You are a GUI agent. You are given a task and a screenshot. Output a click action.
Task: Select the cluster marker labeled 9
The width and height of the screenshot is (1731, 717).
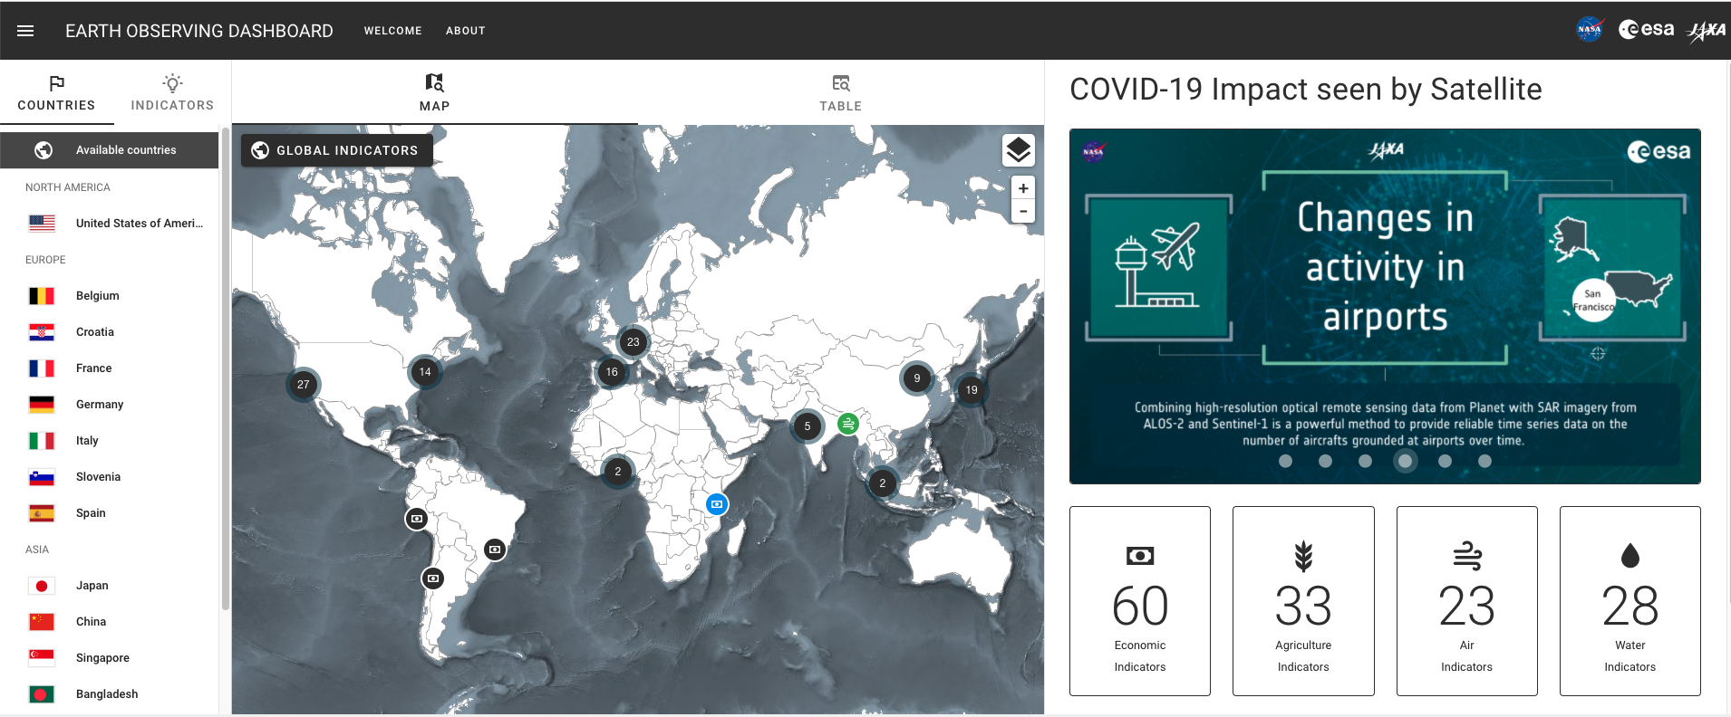click(917, 378)
